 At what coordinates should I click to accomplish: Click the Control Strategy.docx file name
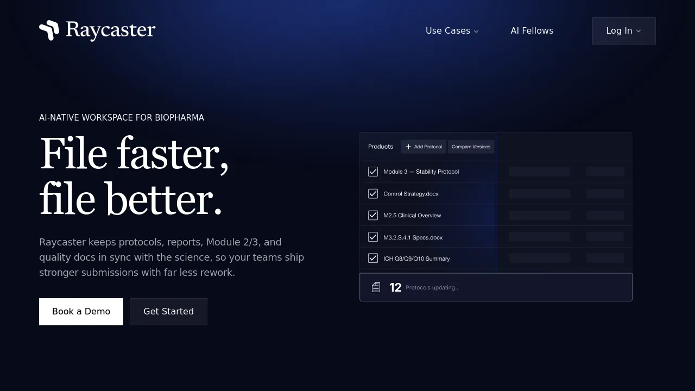[411, 194]
